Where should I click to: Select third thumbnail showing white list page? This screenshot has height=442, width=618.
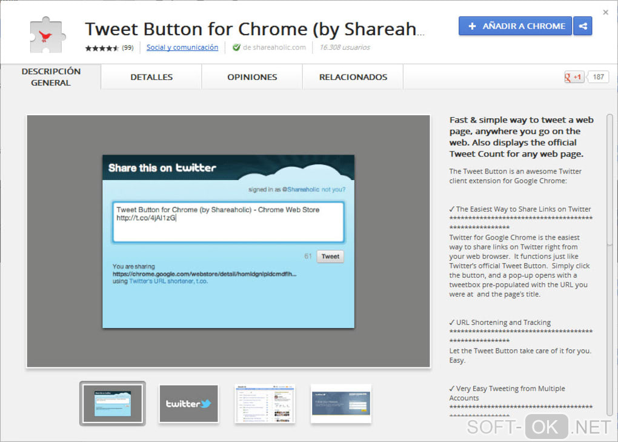(x=264, y=404)
